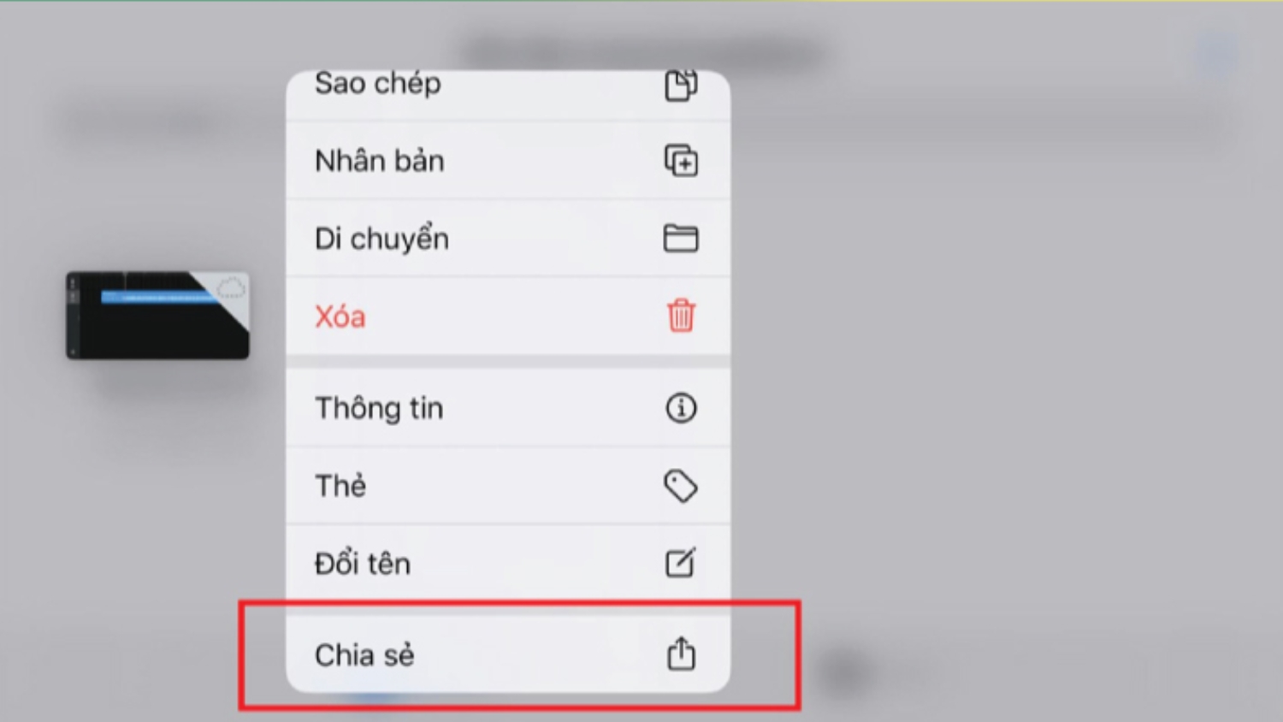Viewport: 1283px width, 722px height.
Task: Choose the red Xóa delete option
Action: point(508,316)
